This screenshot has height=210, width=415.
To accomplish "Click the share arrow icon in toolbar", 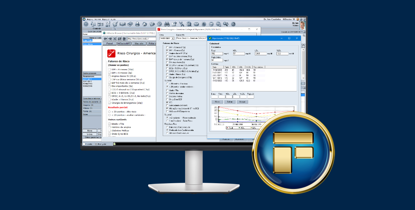I will [174, 24].
